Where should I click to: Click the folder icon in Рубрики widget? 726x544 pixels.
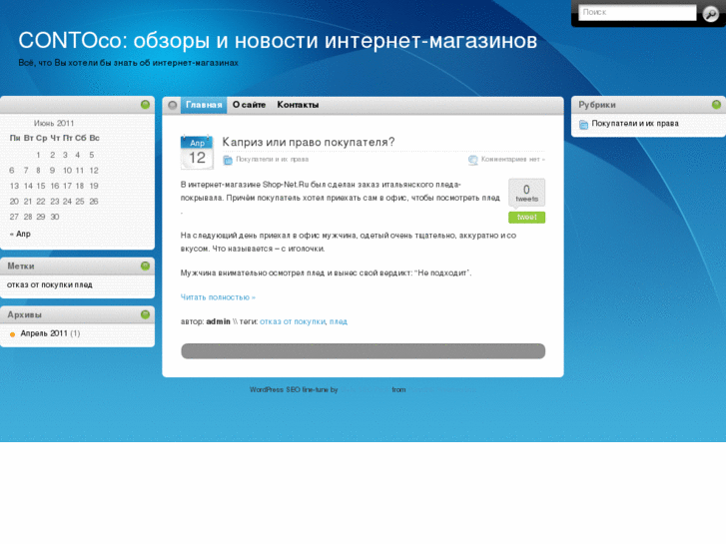(x=584, y=125)
